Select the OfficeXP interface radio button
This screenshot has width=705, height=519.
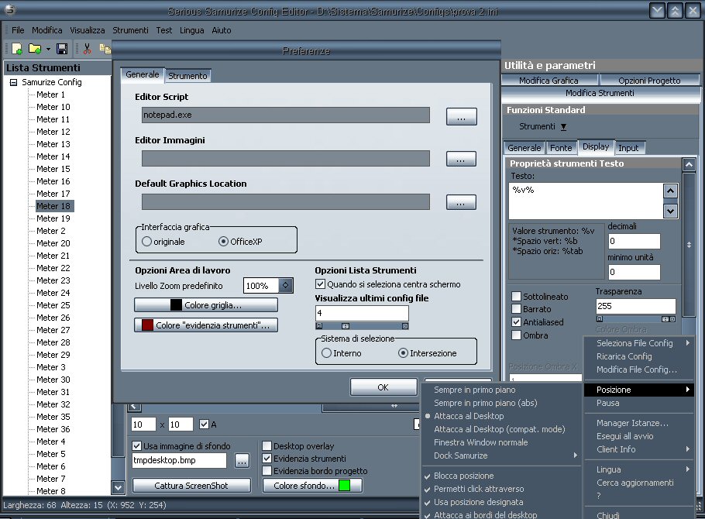(x=223, y=242)
